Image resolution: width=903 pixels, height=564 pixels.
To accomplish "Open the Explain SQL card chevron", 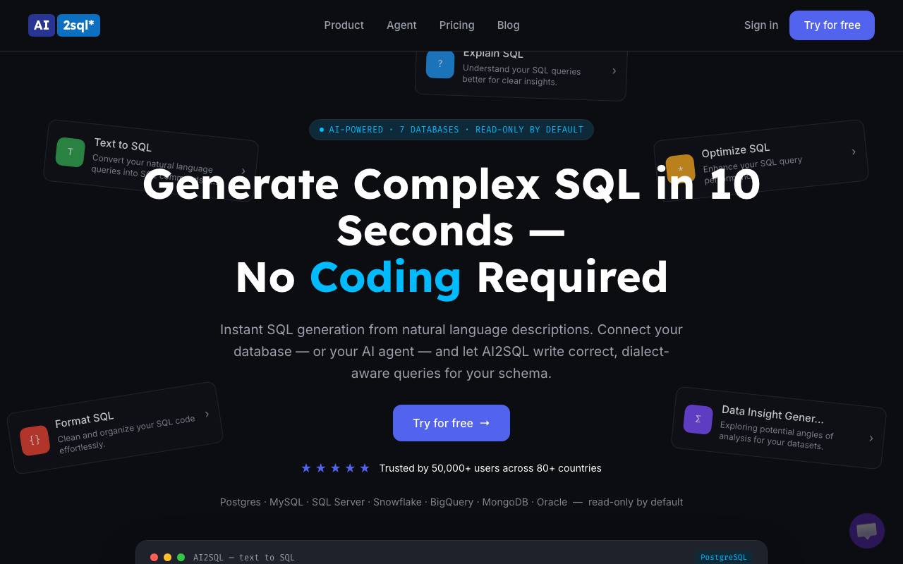I will pyautogui.click(x=614, y=70).
